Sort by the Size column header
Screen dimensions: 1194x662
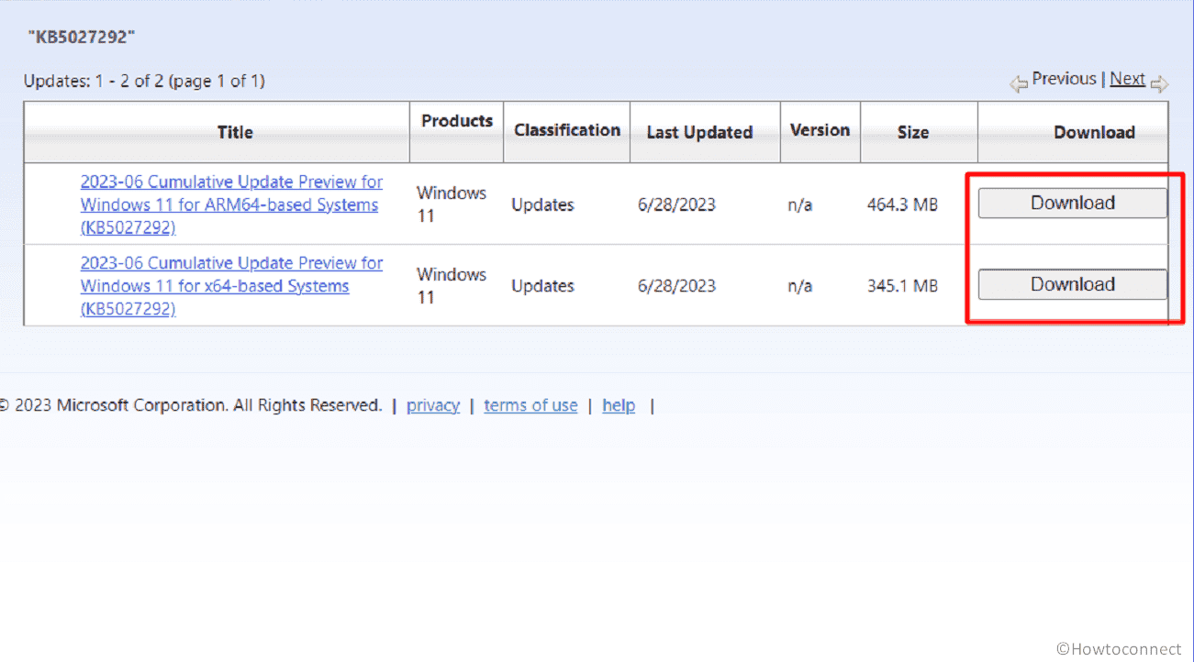[912, 133]
